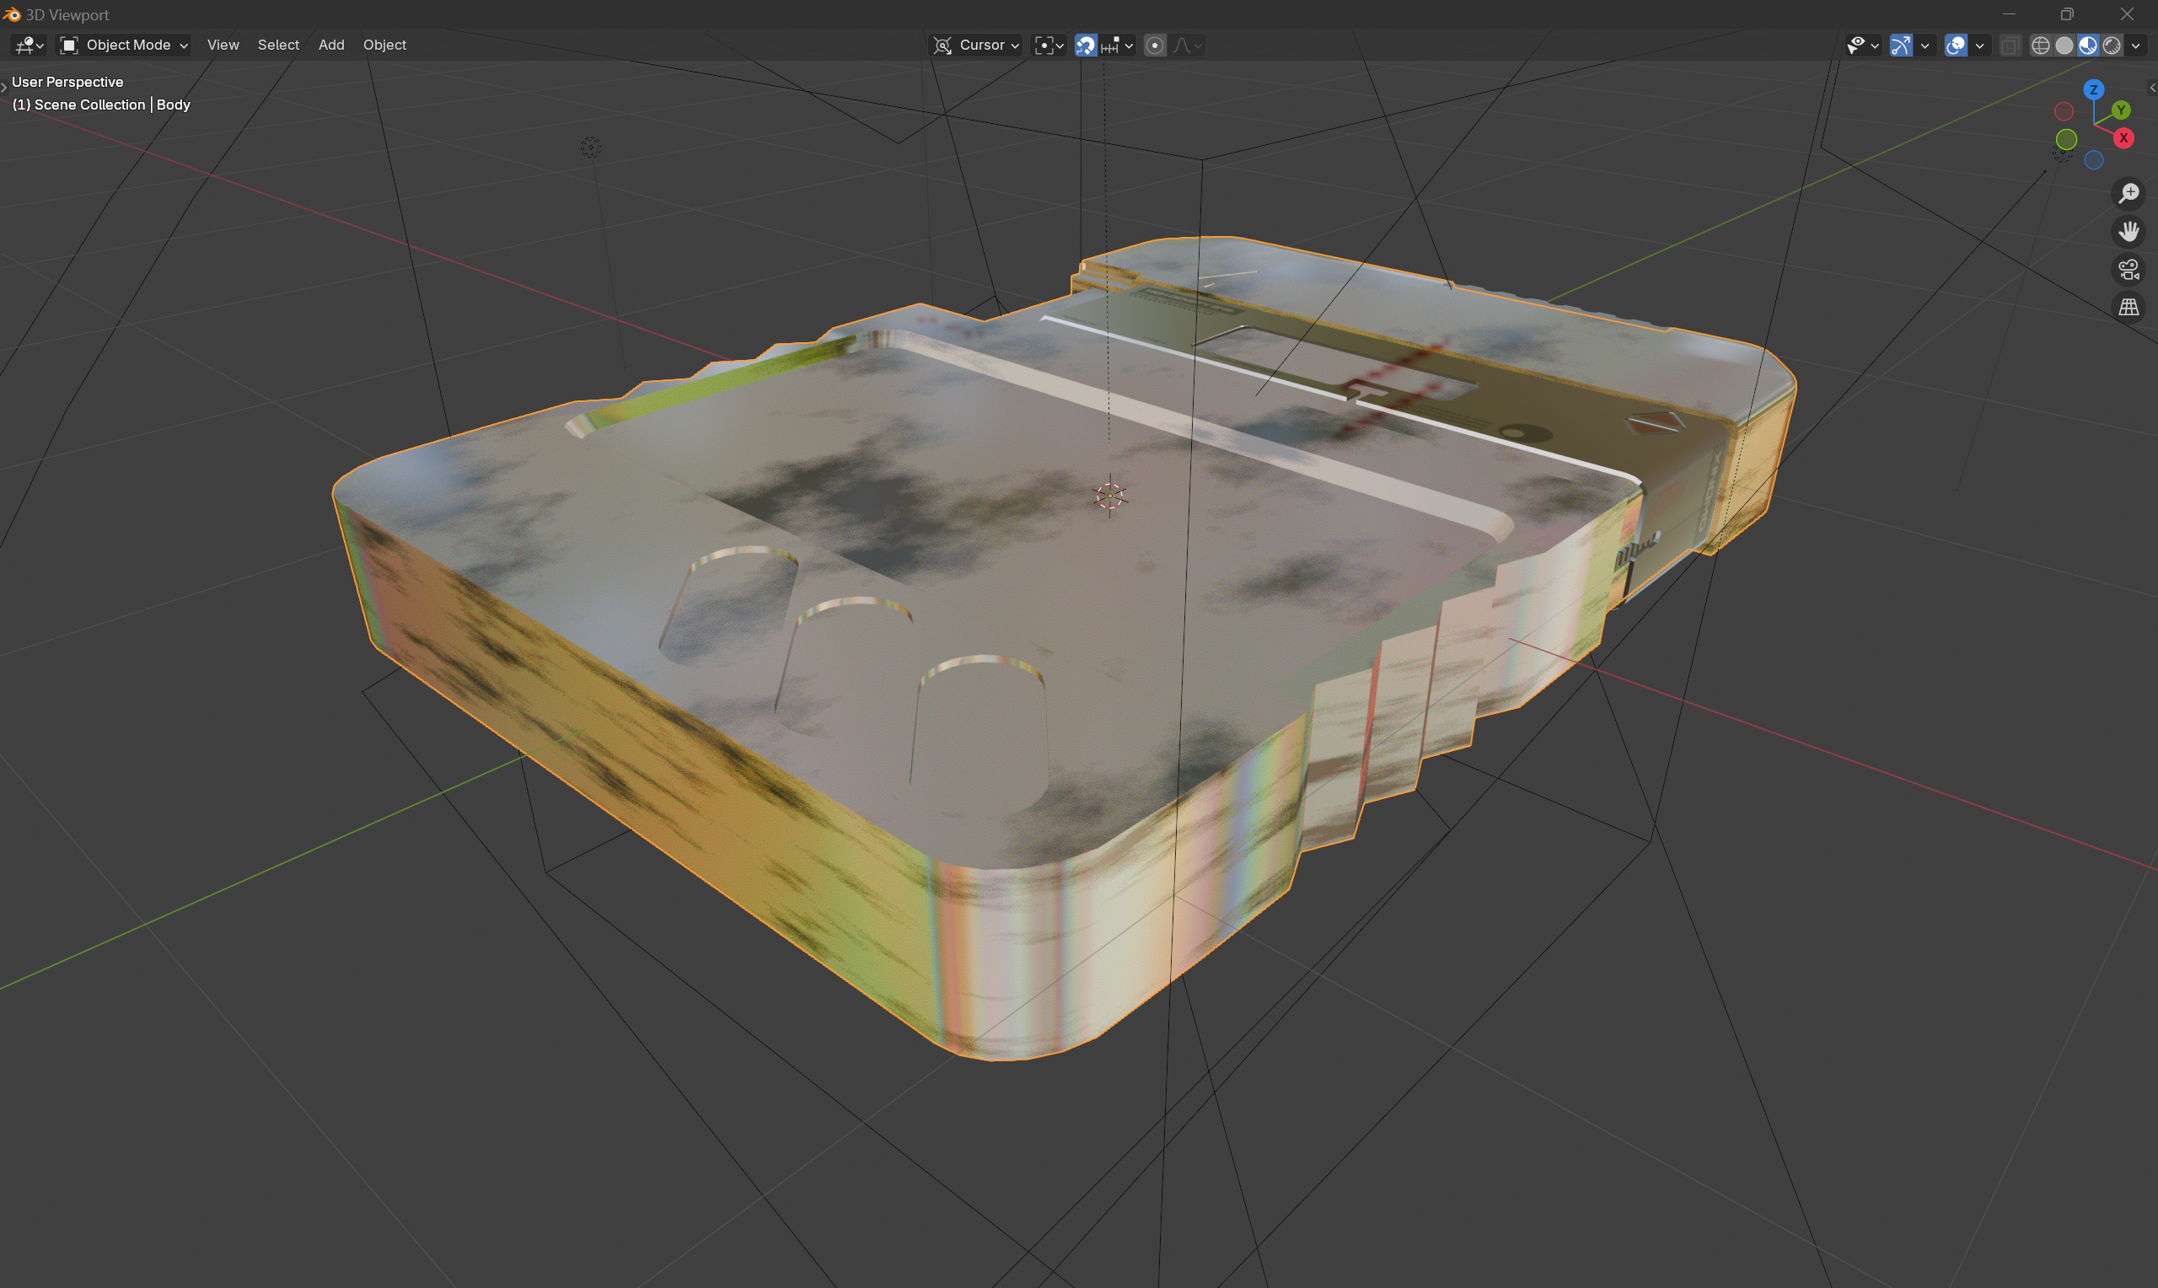Maximize the 3D Viewport window
Image resolution: width=2158 pixels, height=1288 pixels.
tap(2067, 13)
